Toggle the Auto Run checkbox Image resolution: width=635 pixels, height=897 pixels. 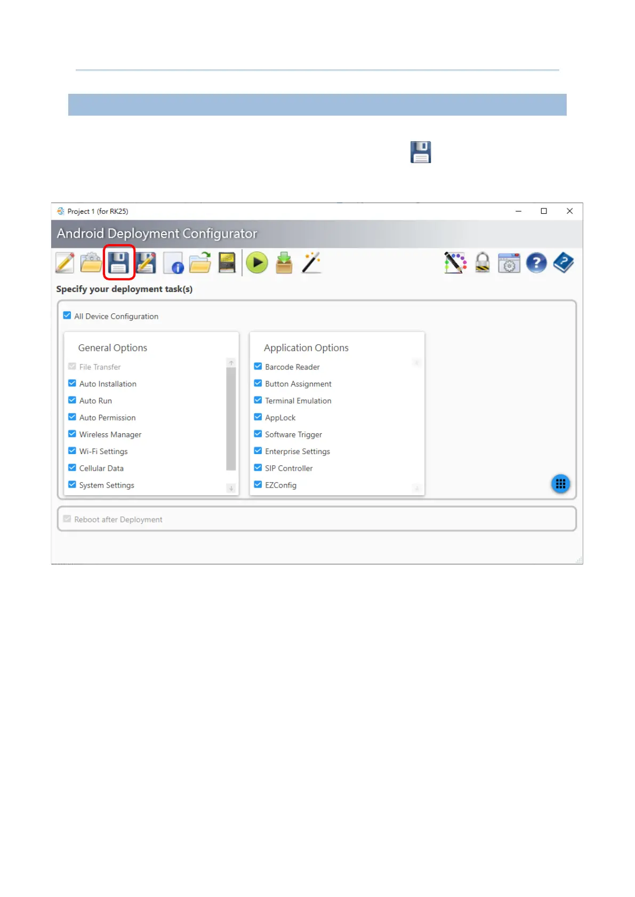click(72, 400)
